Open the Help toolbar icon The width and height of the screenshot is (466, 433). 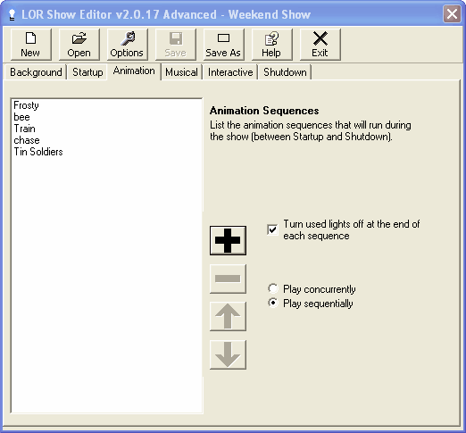[272, 45]
